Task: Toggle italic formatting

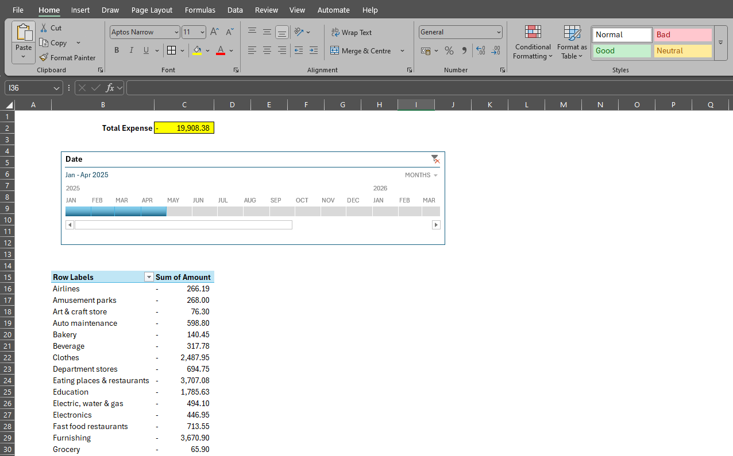Action: 132,50
